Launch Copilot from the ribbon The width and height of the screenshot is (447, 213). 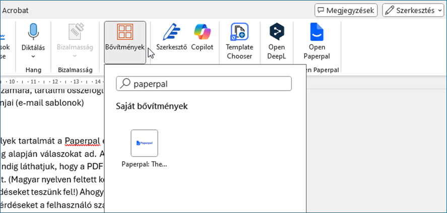pos(202,36)
